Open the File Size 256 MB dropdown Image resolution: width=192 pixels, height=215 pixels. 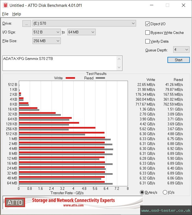pyautogui.click(x=46, y=41)
